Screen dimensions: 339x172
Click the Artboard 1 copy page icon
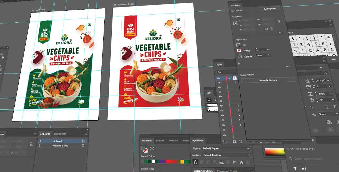[83, 146]
